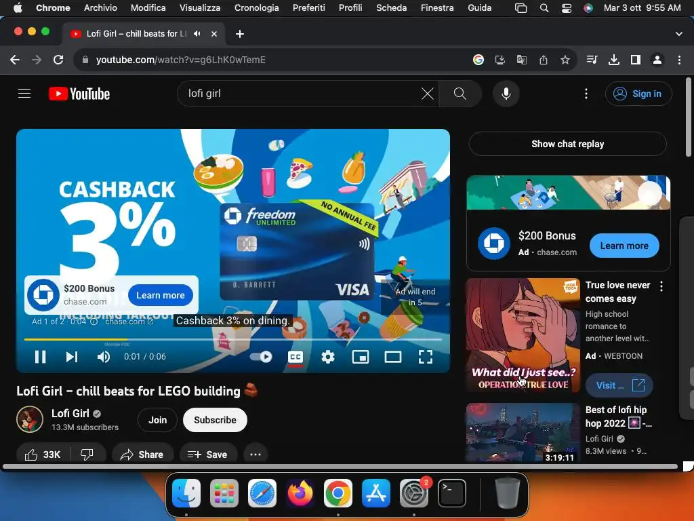Open player settings gear
This screenshot has height=521, width=694.
[x=328, y=357]
